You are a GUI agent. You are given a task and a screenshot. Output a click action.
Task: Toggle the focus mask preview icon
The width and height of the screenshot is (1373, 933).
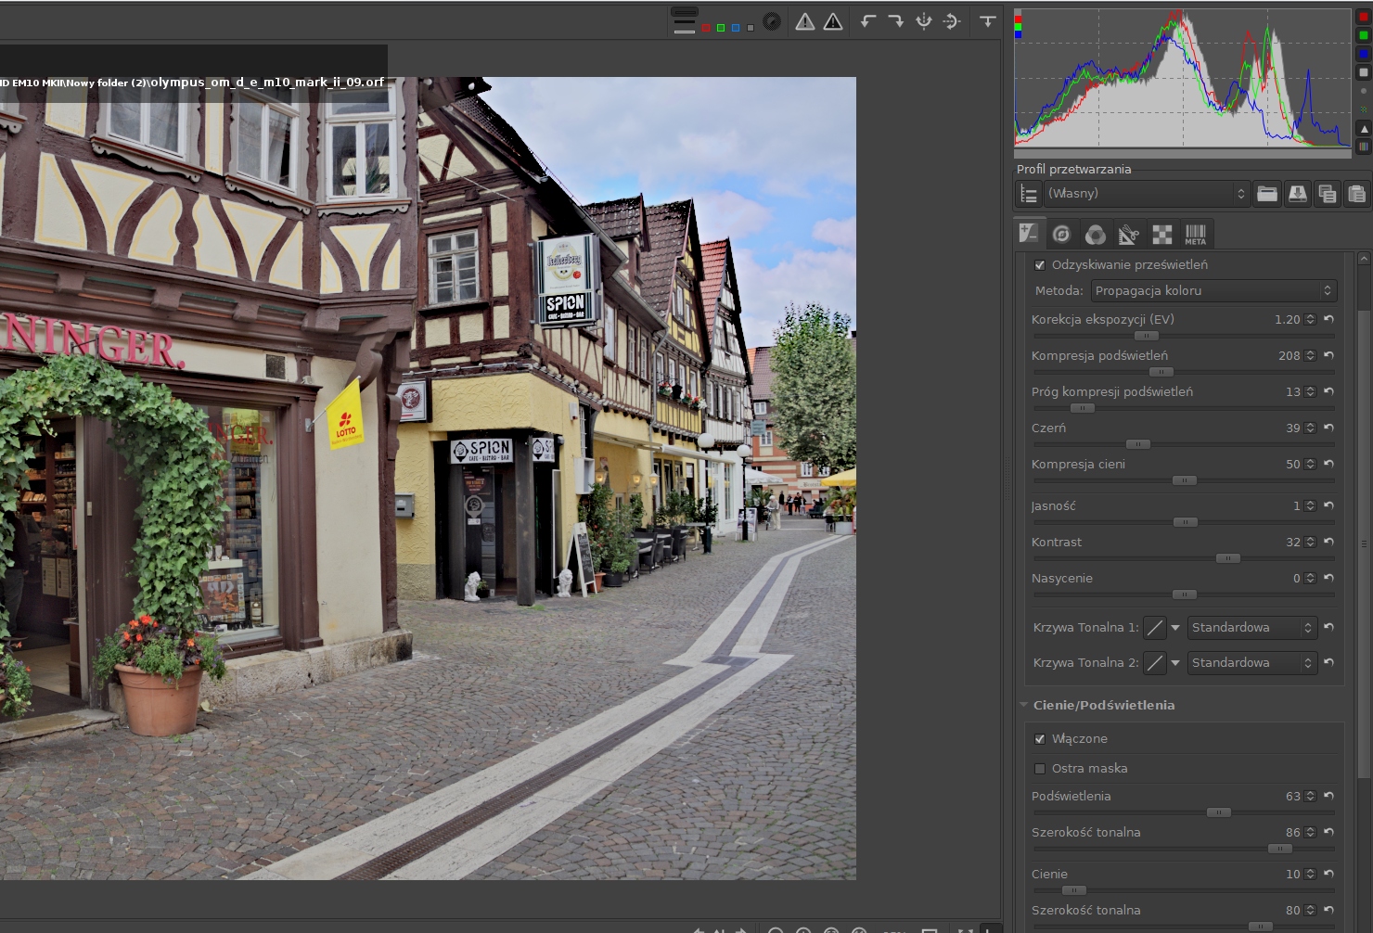pos(771,21)
